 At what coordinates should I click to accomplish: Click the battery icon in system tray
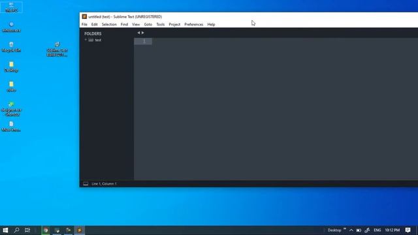(x=359, y=230)
